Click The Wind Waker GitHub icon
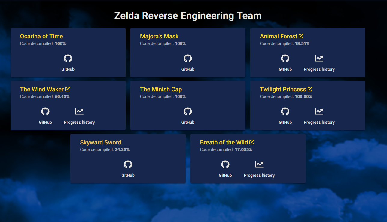The image size is (387, 222). click(x=45, y=111)
